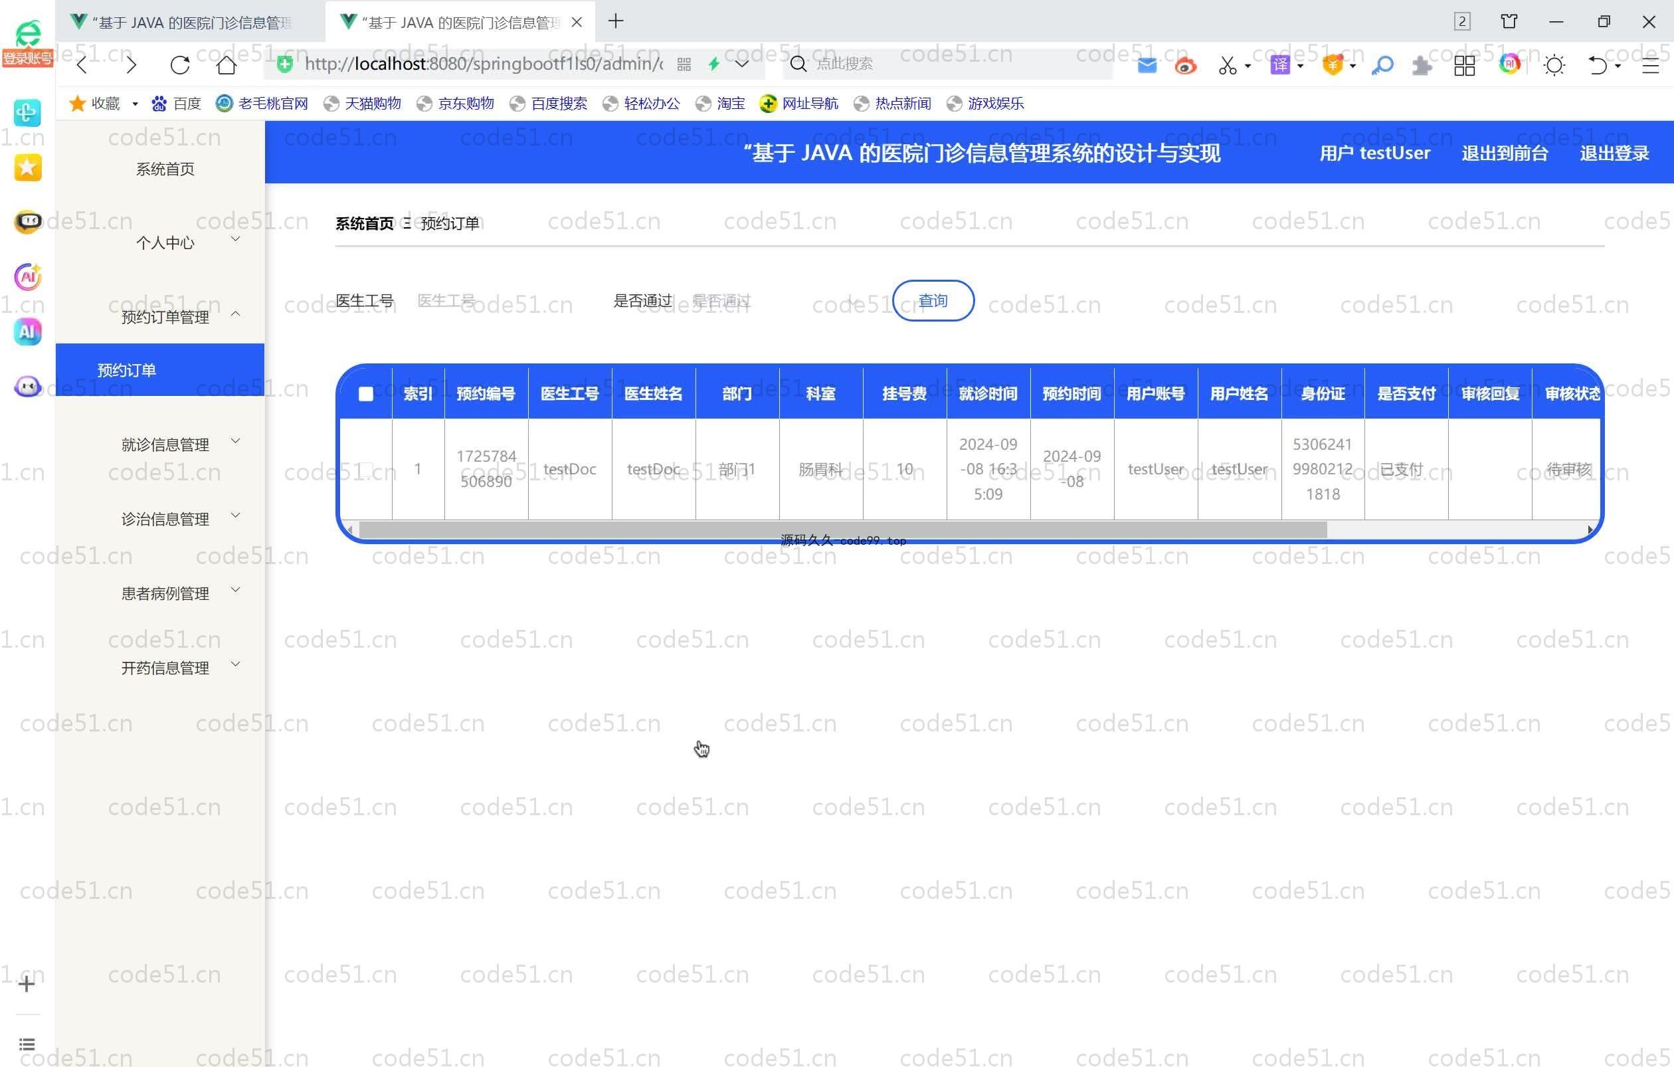Viewport: 1674px width, 1067px height.
Task: Open the Weibo toolbar icon
Action: click(x=1185, y=65)
